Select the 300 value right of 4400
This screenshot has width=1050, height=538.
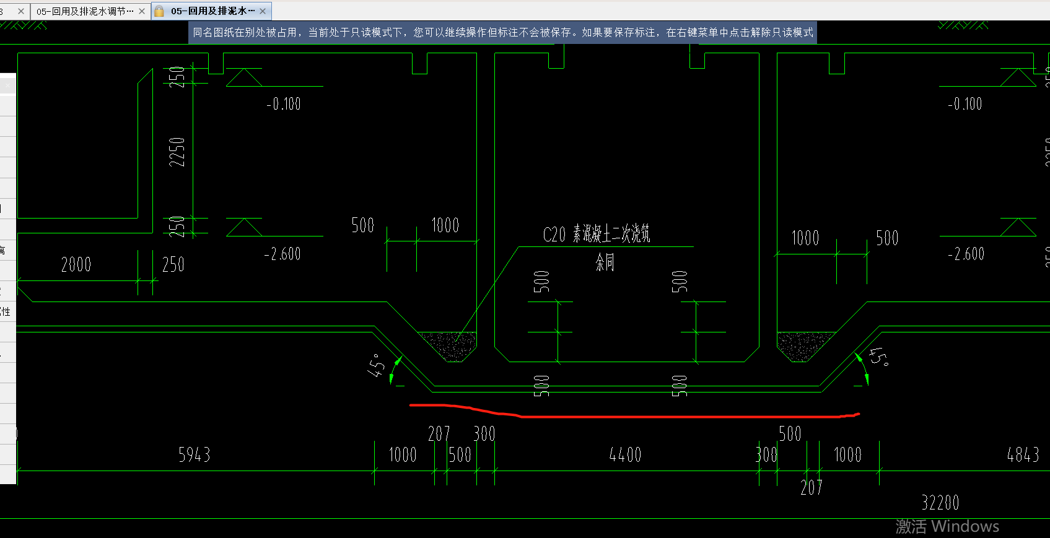[x=766, y=455]
